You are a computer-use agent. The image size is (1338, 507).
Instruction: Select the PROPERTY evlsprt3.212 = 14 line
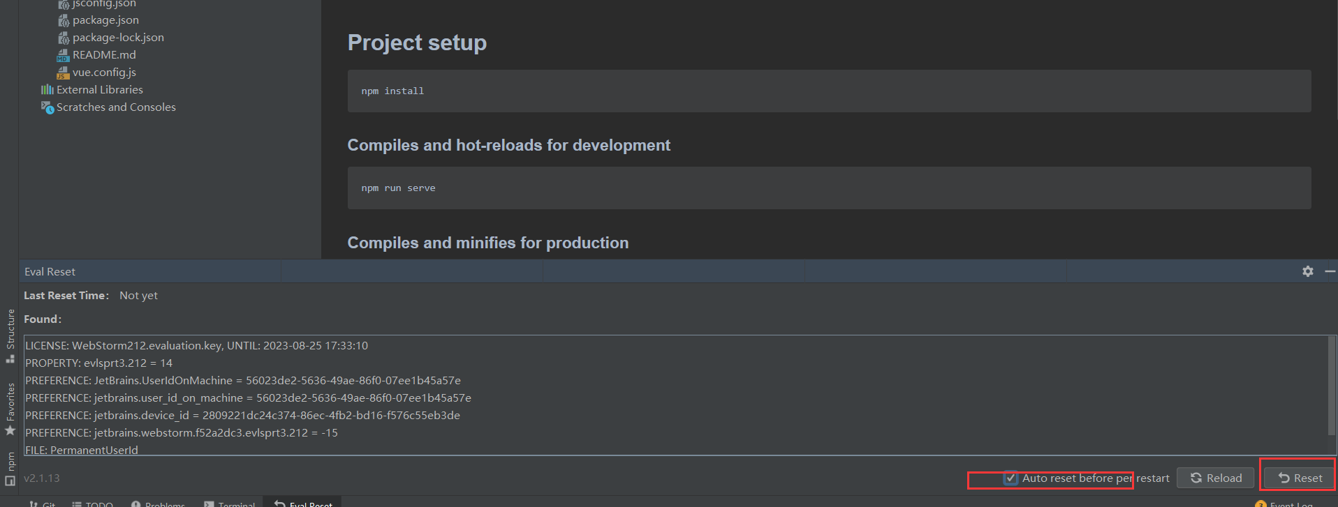pos(98,363)
